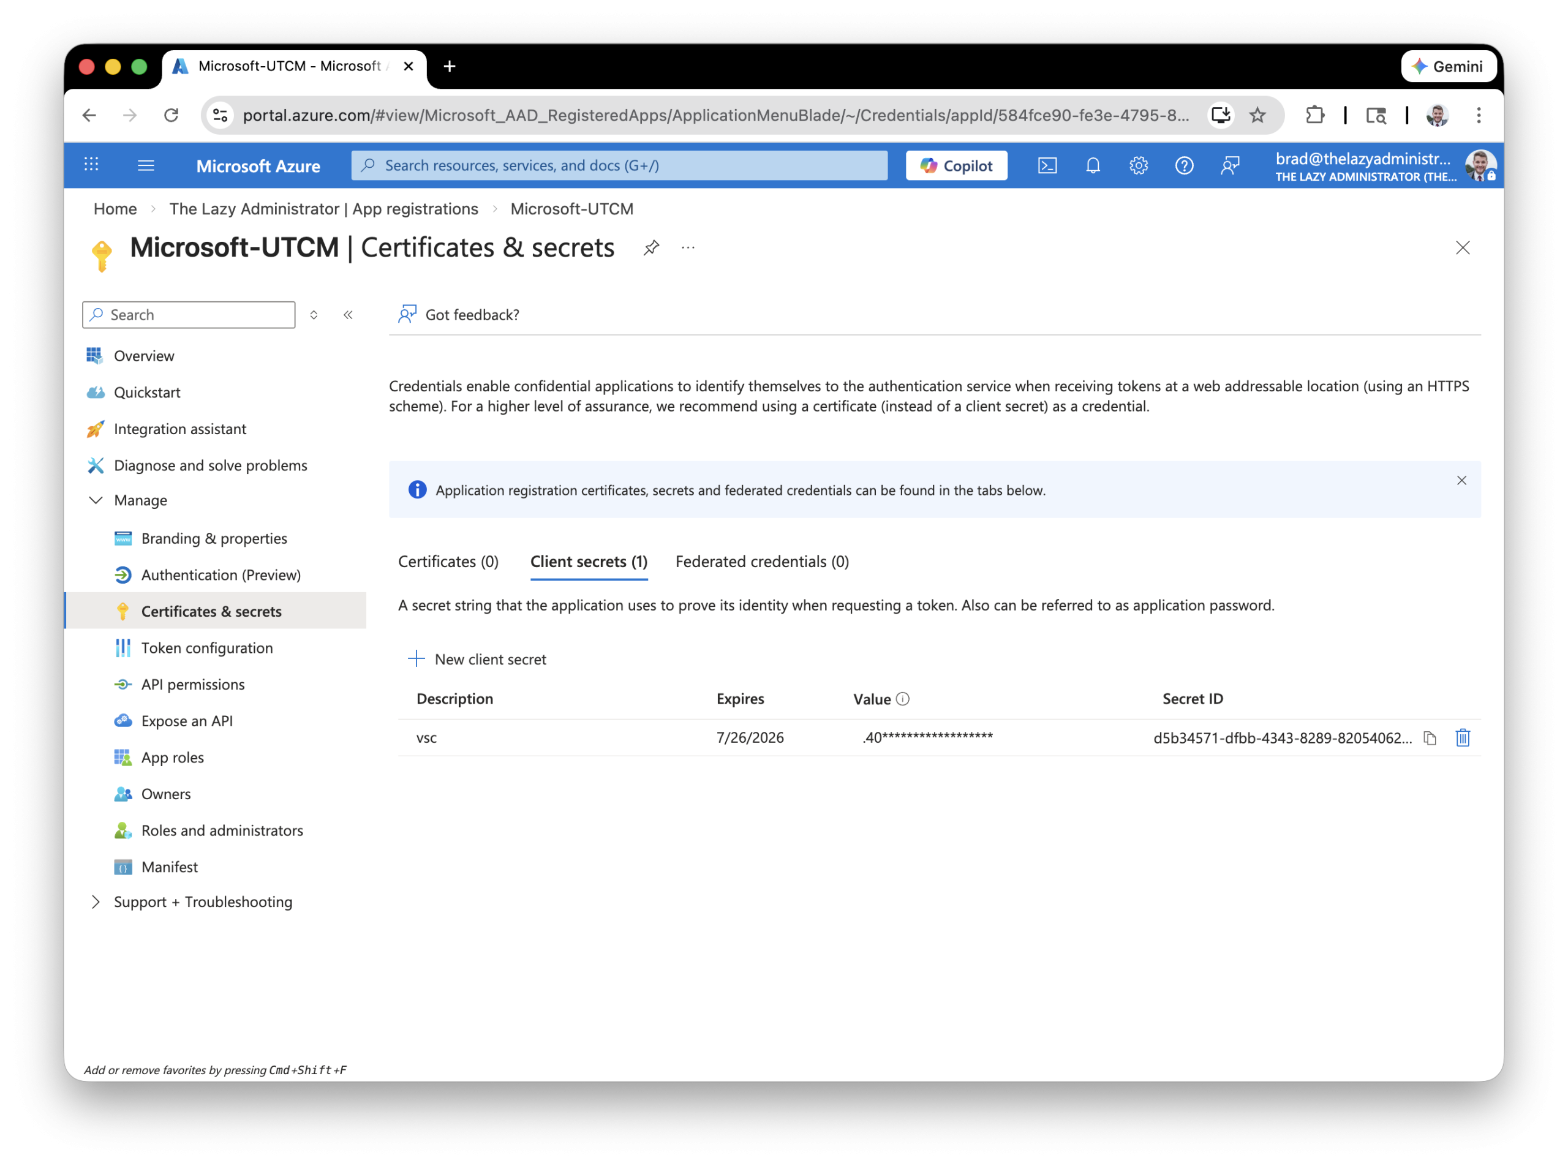Expand Support + Troubleshooting section

pos(96,902)
